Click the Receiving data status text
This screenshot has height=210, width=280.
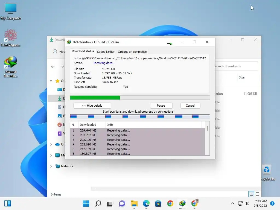(x=104, y=63)
